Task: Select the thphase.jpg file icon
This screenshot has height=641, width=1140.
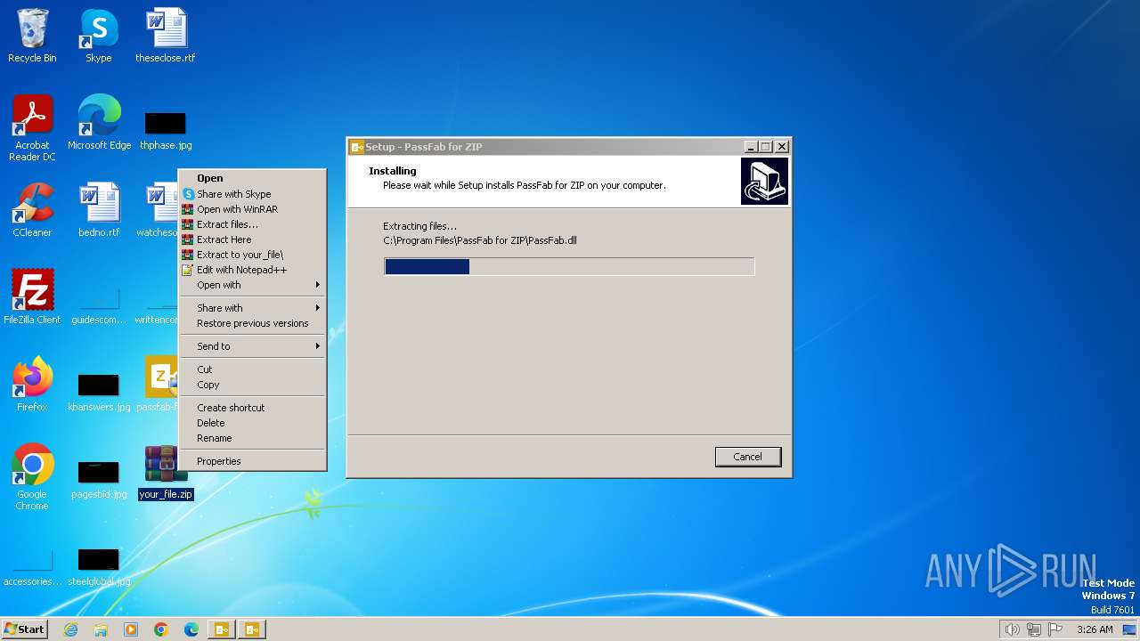Action: (x=165, y=130)
